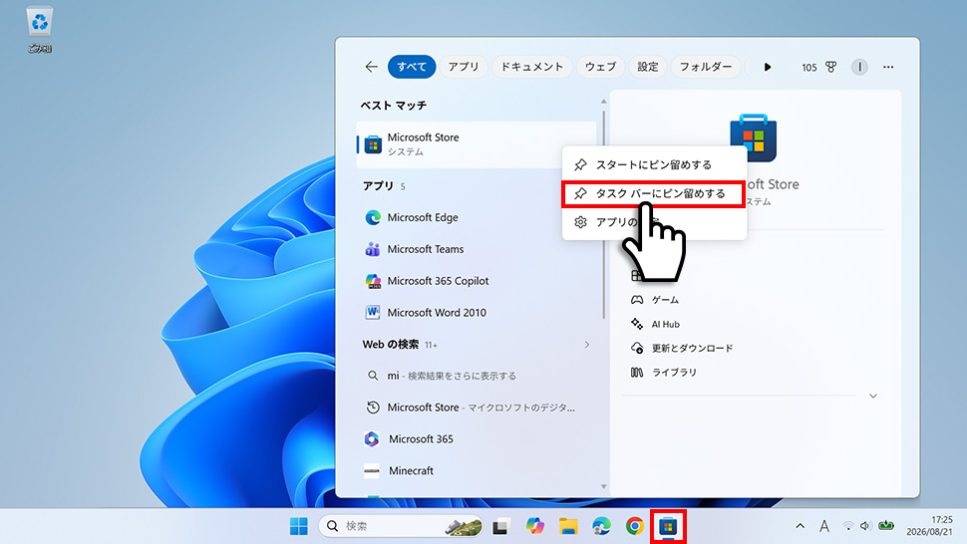Show hidden tray icons chevron
967x544 pixels.
click(800, 526)
